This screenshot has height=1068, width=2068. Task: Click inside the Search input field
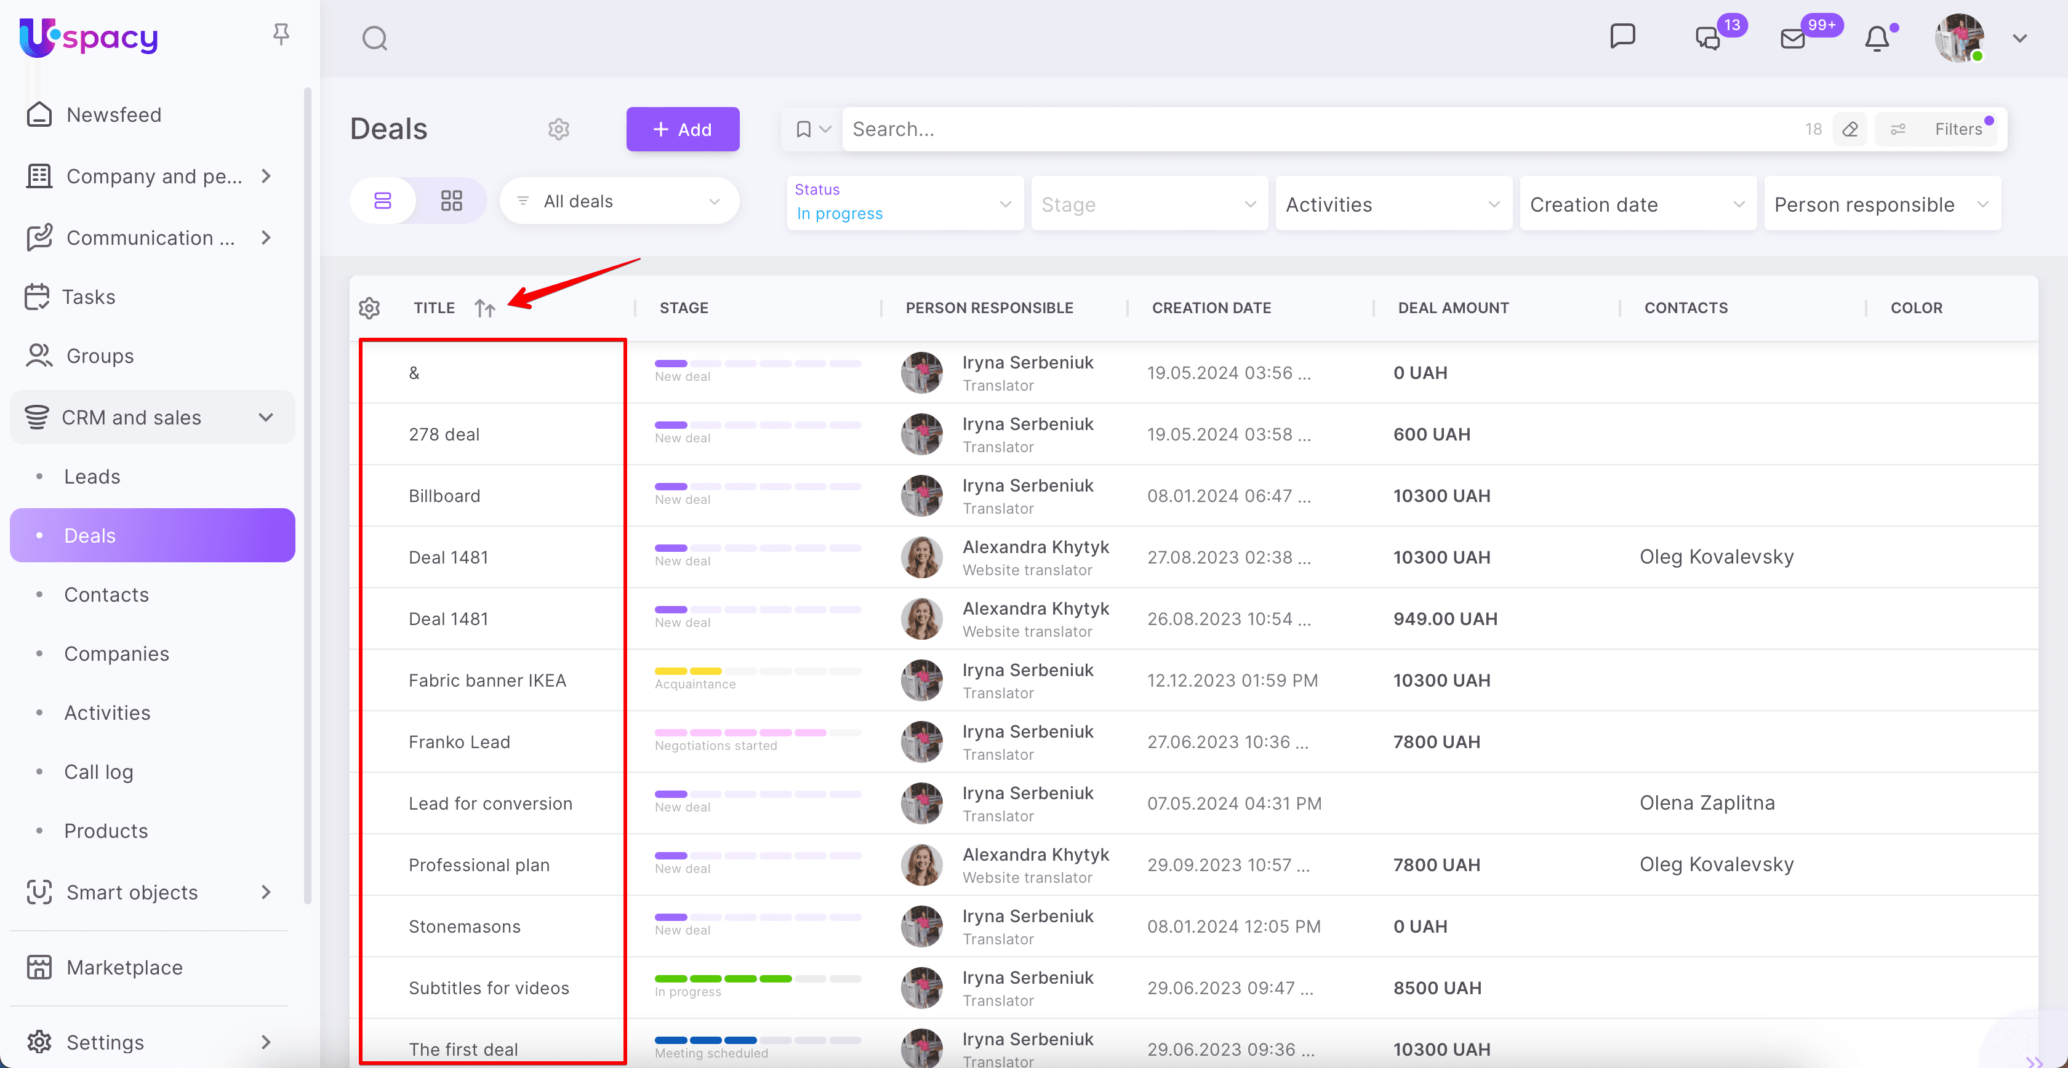[1124, 129]
